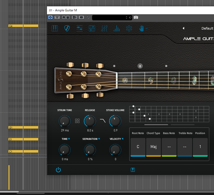Select the Default preset name
This screenshot has width=214, height=195.
coord(207,28)
